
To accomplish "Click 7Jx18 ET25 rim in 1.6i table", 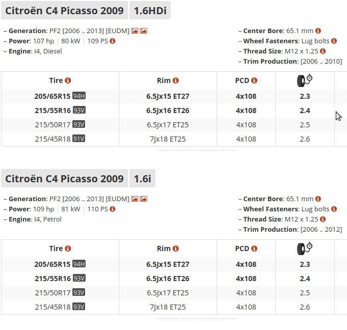I will point(168,307).
